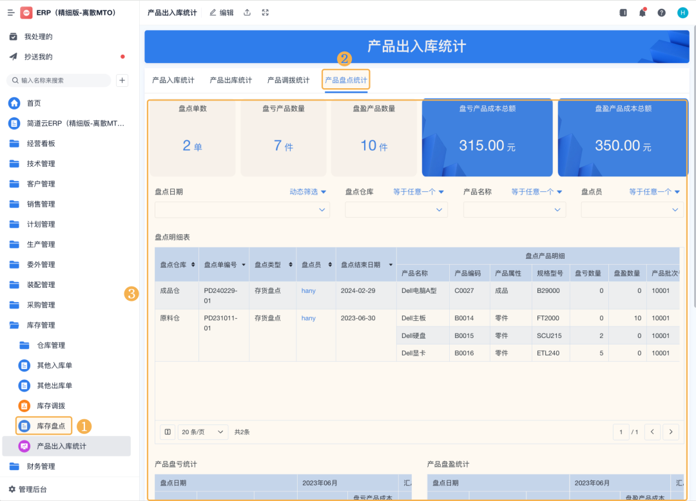Open the user avatar H menu

(682, 13)
